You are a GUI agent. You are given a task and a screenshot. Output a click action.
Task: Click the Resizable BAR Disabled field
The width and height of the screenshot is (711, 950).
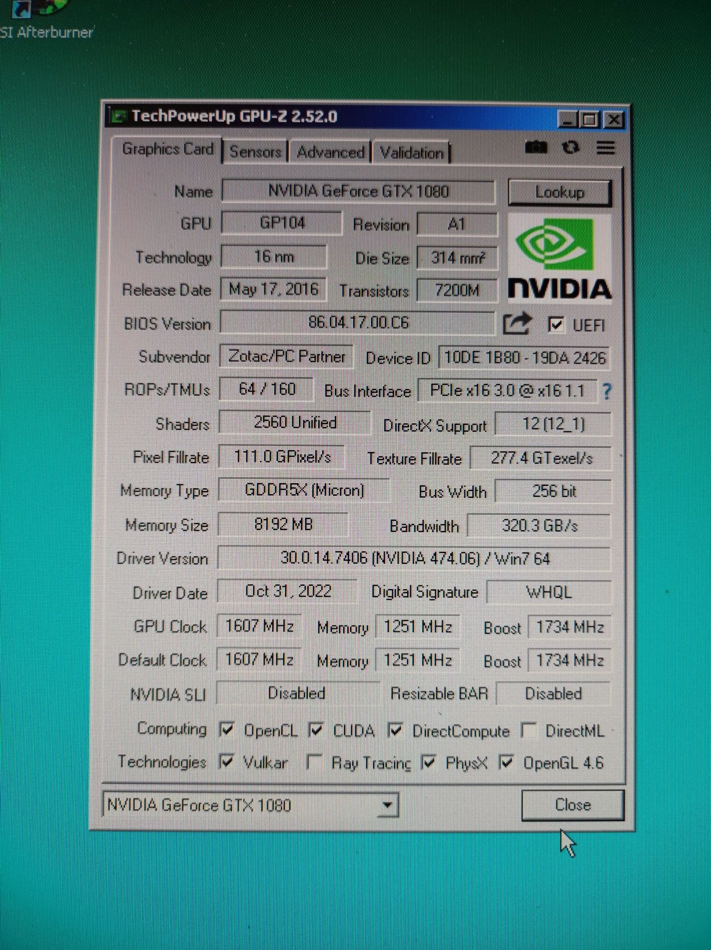tap(553, 694)
